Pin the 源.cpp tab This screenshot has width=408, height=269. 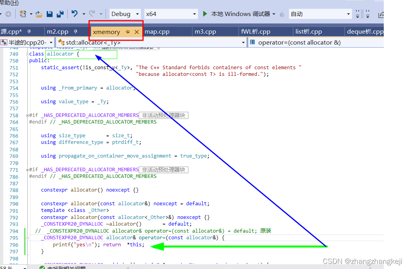click(29, 32)
